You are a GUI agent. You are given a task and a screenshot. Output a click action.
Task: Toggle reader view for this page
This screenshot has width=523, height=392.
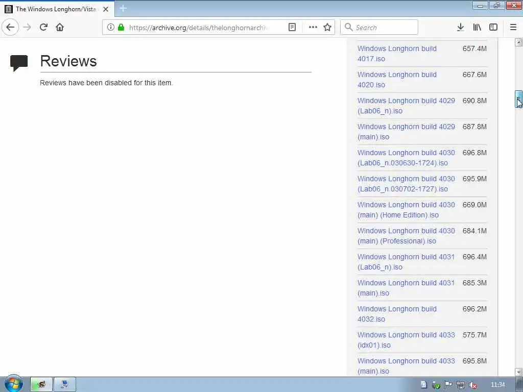[x=292, y=27]
